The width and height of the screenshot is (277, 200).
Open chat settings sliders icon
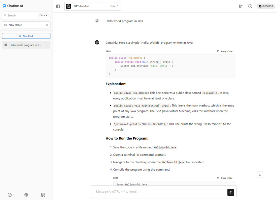241,6
